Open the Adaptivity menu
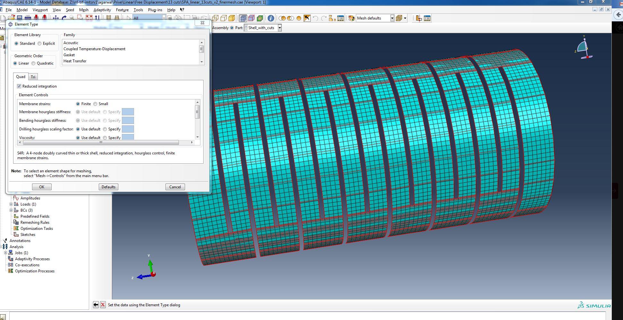Image resolution: width=623 pixels, height=320 pixels. (x=102, y=10)
